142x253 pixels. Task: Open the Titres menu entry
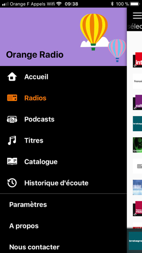pyautogui.click(x=34, y=141)
